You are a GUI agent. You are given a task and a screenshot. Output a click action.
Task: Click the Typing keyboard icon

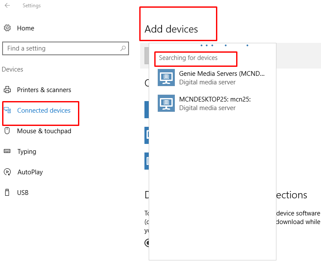click(7, 152)
